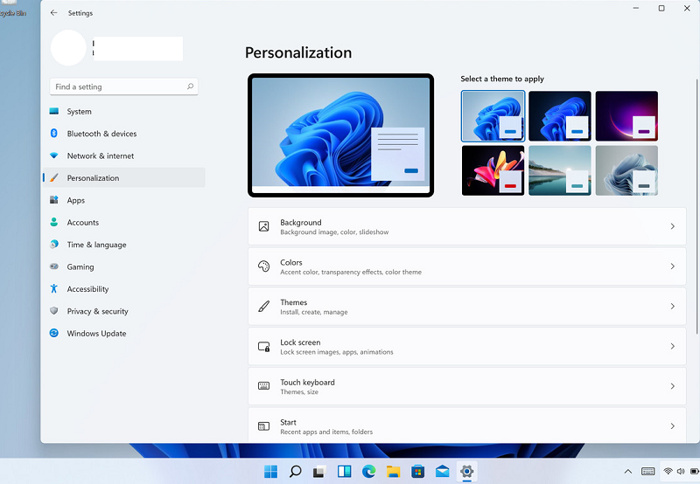Viewport: 700px width, 484px height.
Task: Launch Microsoft Edge from taskbar
Action: 368,472
